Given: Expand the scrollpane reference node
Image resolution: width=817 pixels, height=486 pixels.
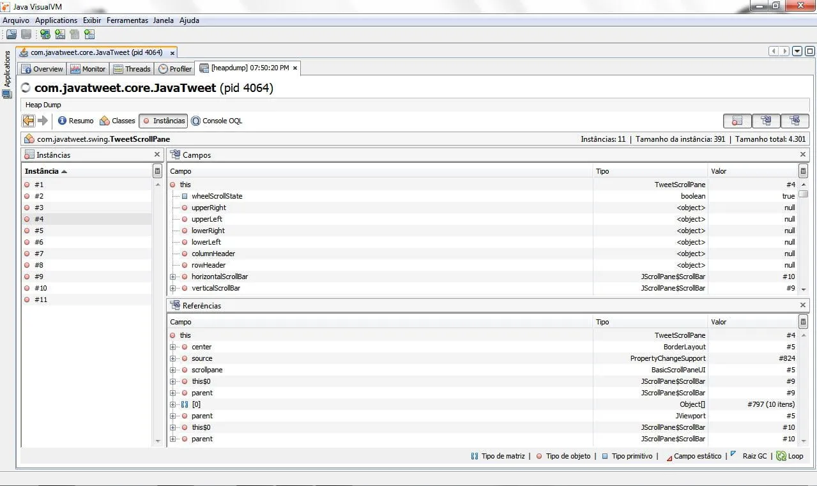Looking at the screenshot, I should [172, 370].
